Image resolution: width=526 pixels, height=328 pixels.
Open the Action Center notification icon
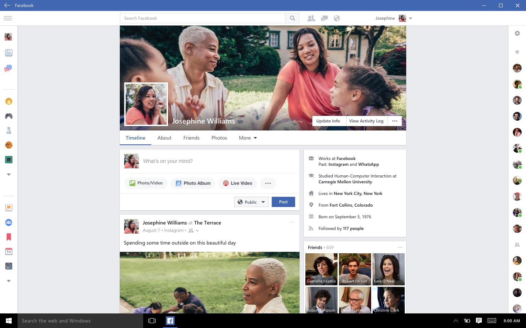[x=479, y=321]
